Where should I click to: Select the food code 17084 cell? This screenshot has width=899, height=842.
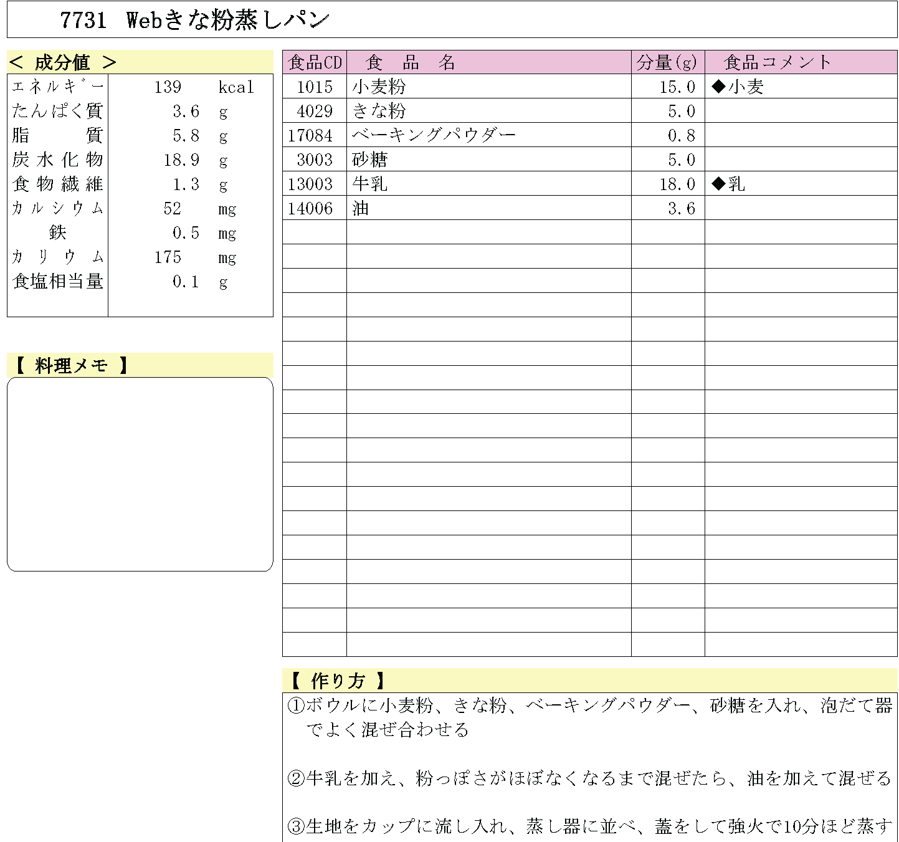pos(310,136)
